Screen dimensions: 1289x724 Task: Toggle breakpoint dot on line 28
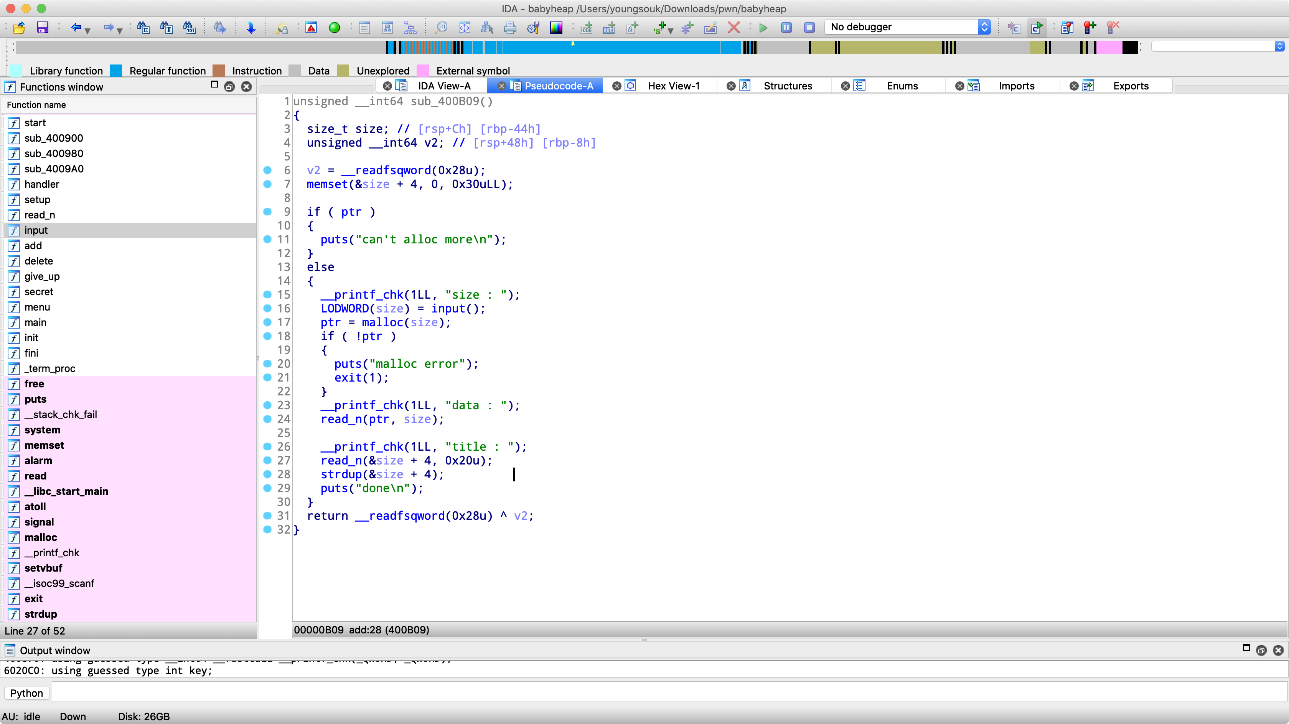tap(268, 474)
